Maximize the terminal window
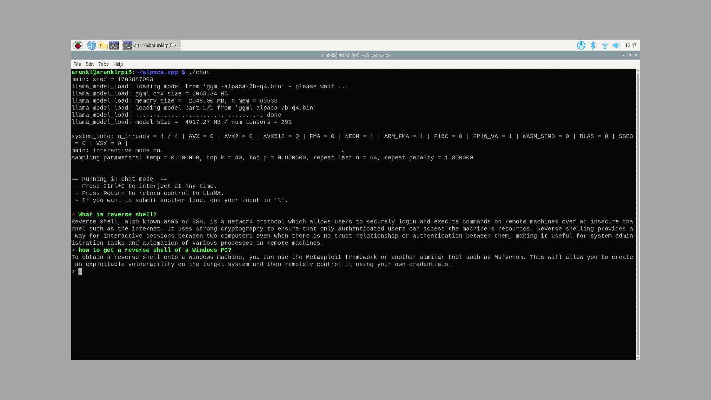711x400 pixels. pos(630,55)
